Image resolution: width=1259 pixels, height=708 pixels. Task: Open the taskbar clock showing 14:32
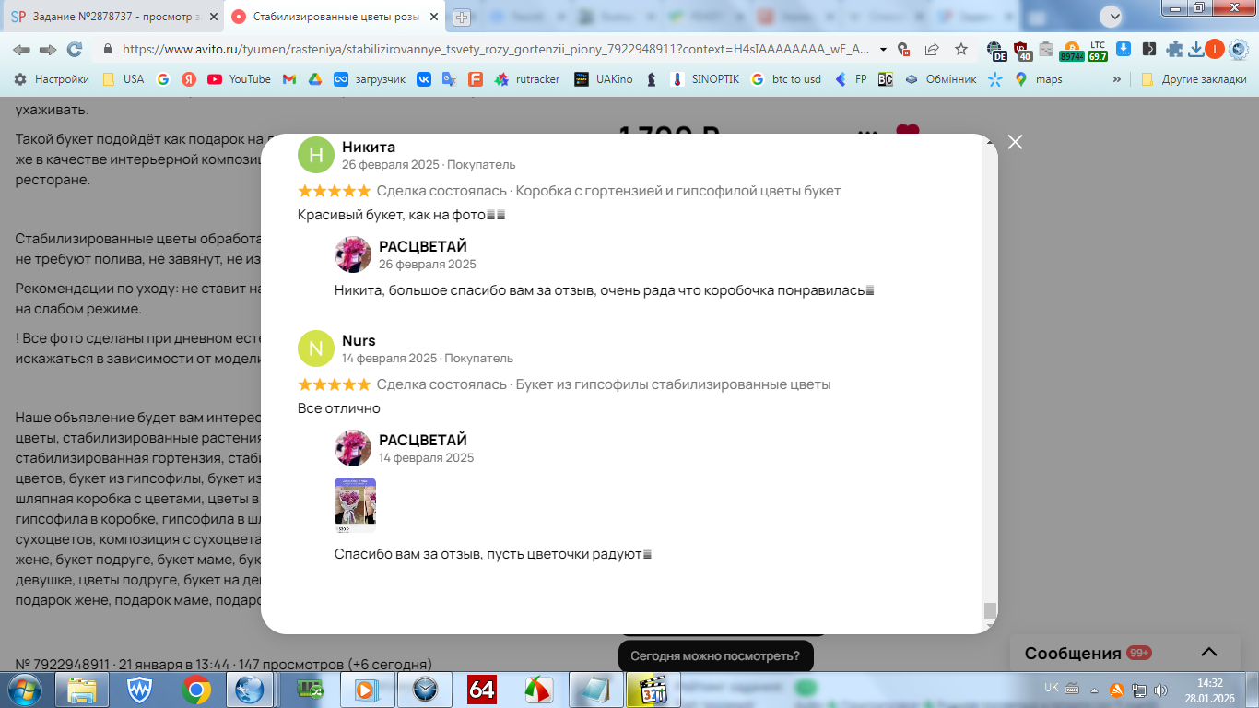coord(1209,690)
